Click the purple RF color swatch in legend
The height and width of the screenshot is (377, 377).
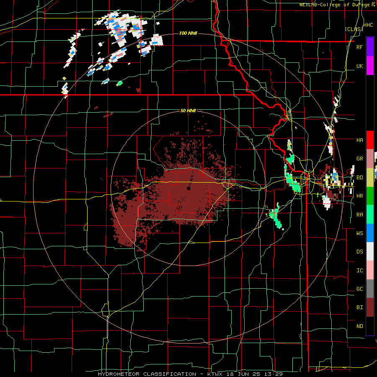(370, 47)
